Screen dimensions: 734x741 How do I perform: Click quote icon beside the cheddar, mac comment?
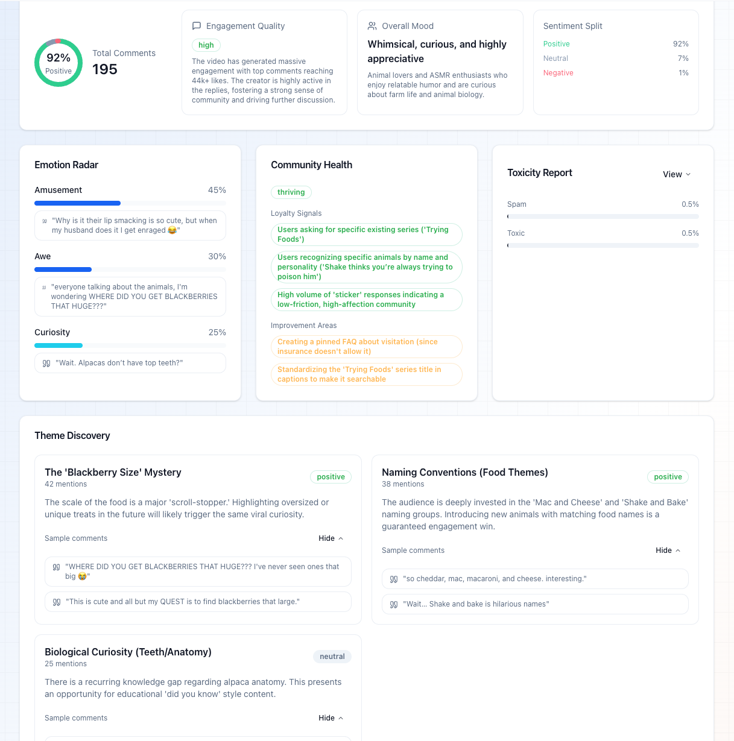(394, 579)
